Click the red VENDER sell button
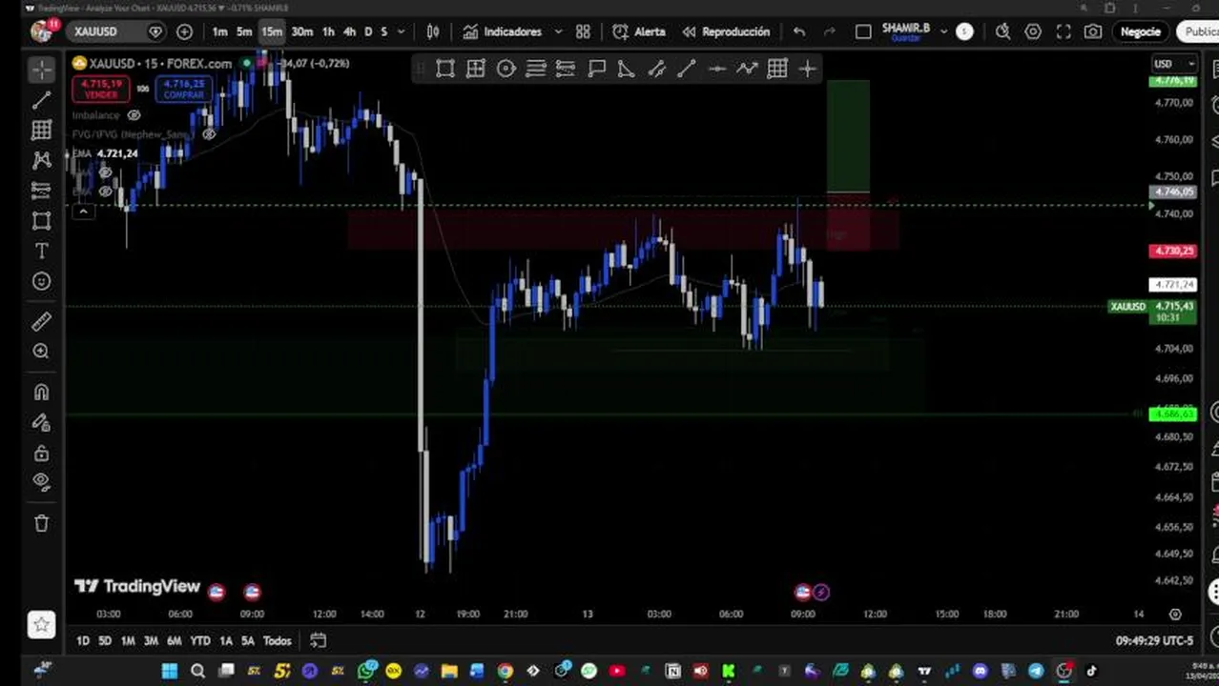This screenshot has height=686, width=1219. (x=101, y=89)
